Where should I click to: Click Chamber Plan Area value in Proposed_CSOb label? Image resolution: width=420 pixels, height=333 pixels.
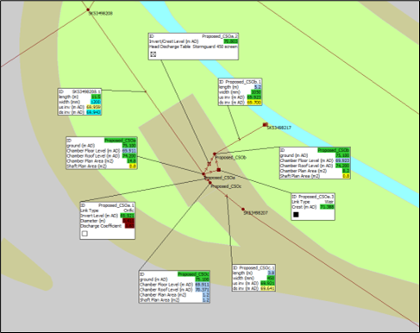click(346, 171)
